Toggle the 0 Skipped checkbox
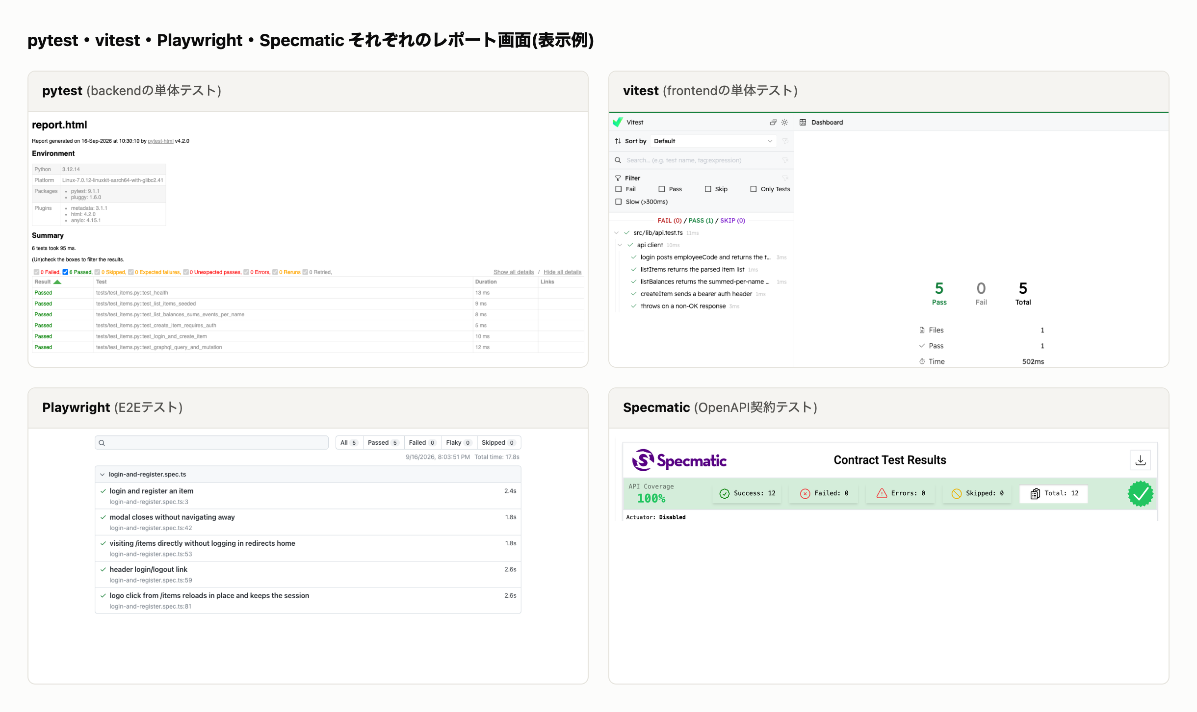This screenshot has width=1197, height=712. (97, 272)
